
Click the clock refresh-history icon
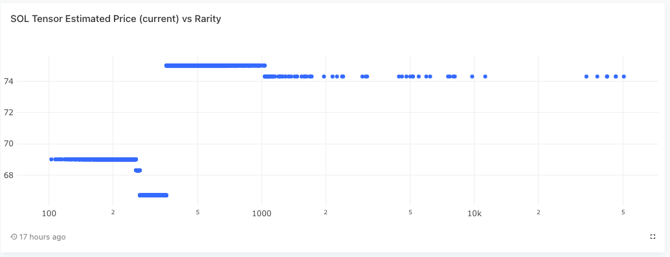click(x=14, y=237)
